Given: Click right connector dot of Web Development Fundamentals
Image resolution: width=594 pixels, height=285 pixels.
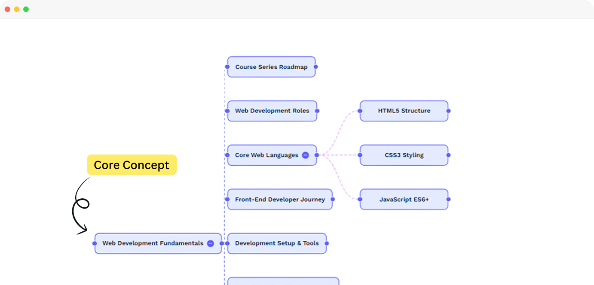Looking at the screenshot, I should tap(222, 243).
